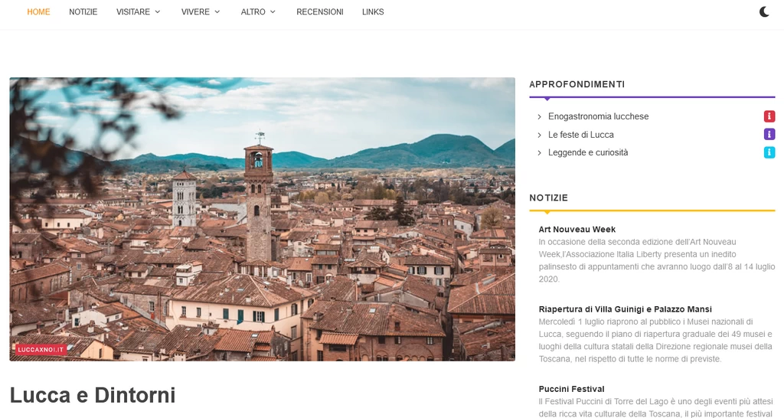Open the LINKS menu item
Screen dimensions: 784x418
(x=373, y=11)
